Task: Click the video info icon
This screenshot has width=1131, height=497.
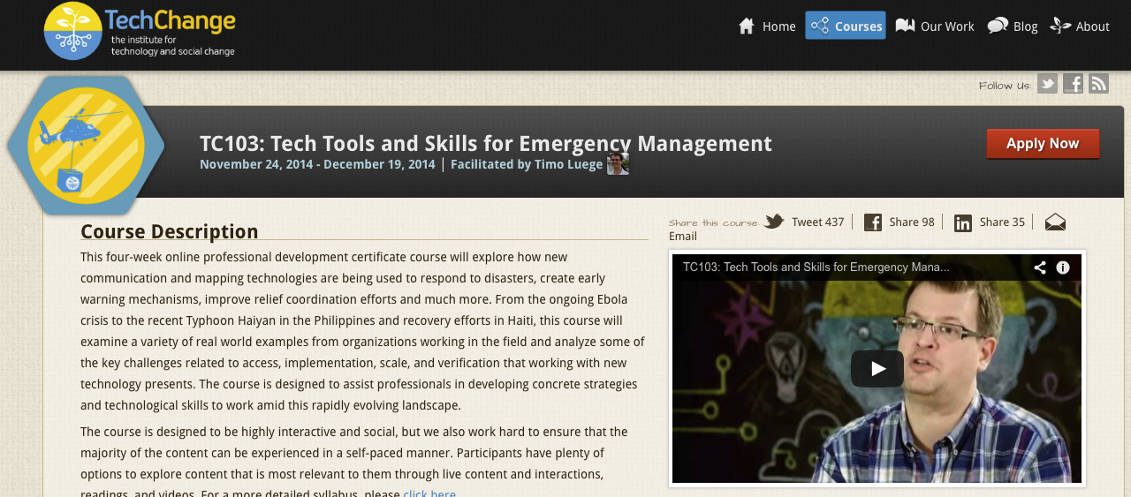Action: [1063, 267]
